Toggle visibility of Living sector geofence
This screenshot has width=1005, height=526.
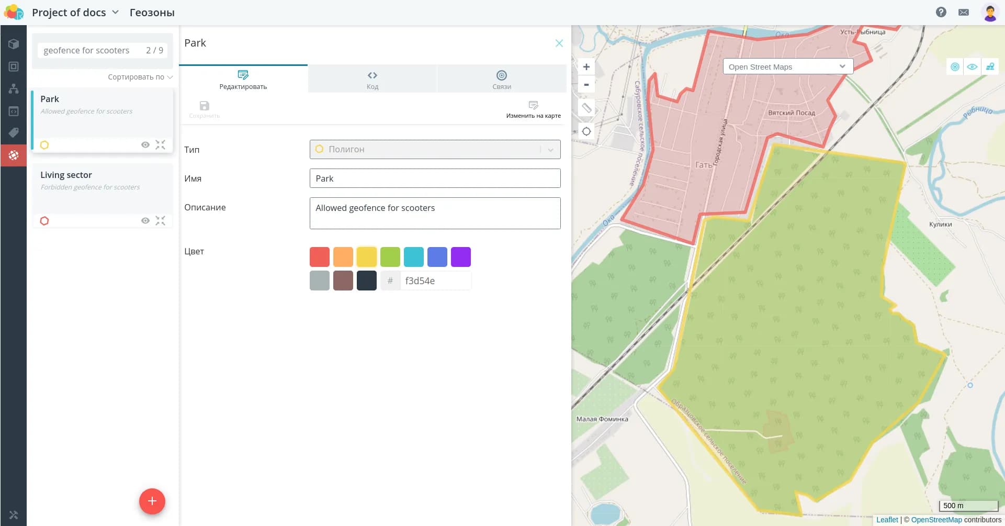tap(145, 221)
